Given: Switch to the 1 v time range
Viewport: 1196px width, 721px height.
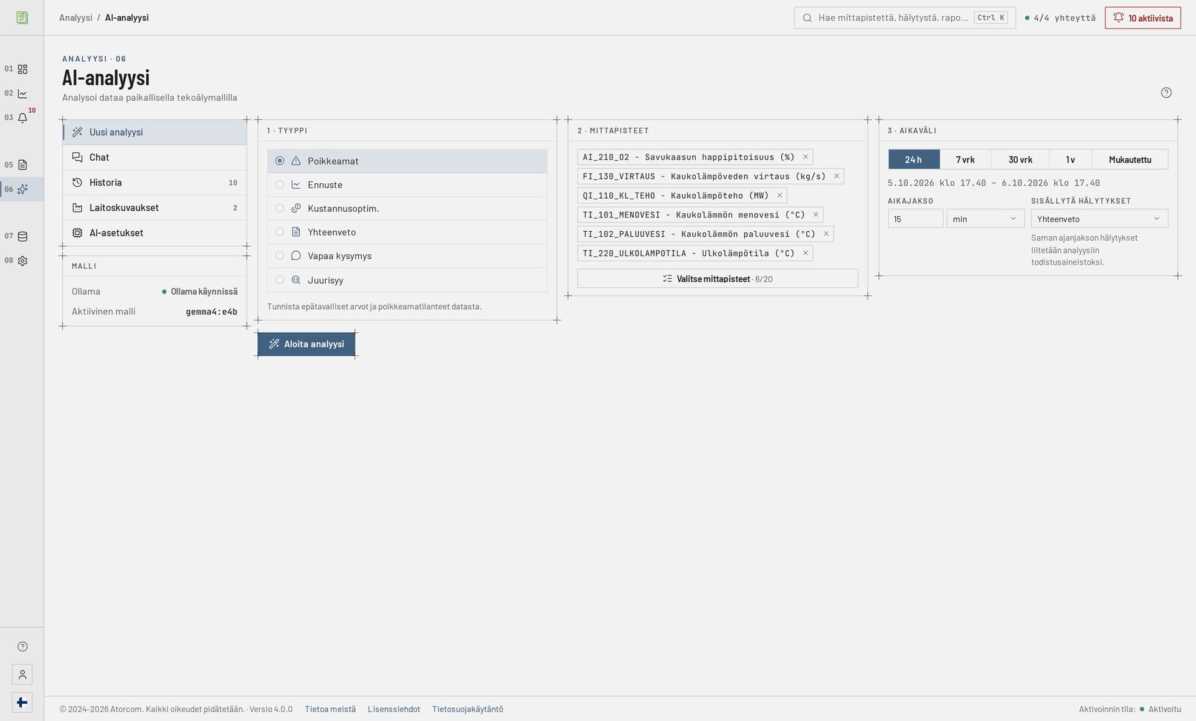Looking at the screenshot, I should point(1070,160).
